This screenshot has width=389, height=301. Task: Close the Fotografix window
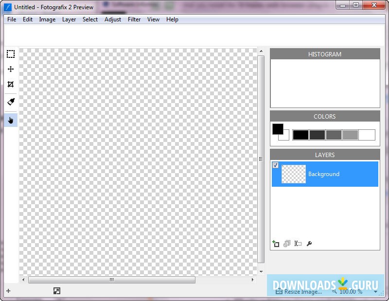pyautogui.click(x=374, y=5)
